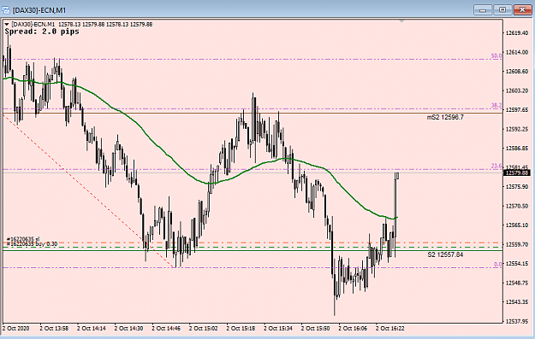Click the 12565.10 price scale value
The height and width of the screenshot is (339, 535).
pos(516,225)
